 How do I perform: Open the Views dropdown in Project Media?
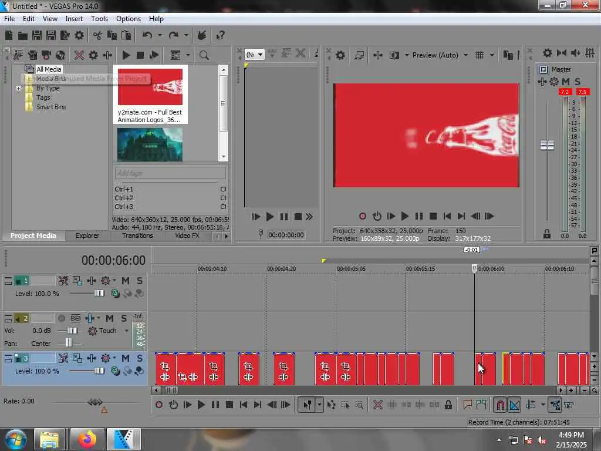pos(188,55)
